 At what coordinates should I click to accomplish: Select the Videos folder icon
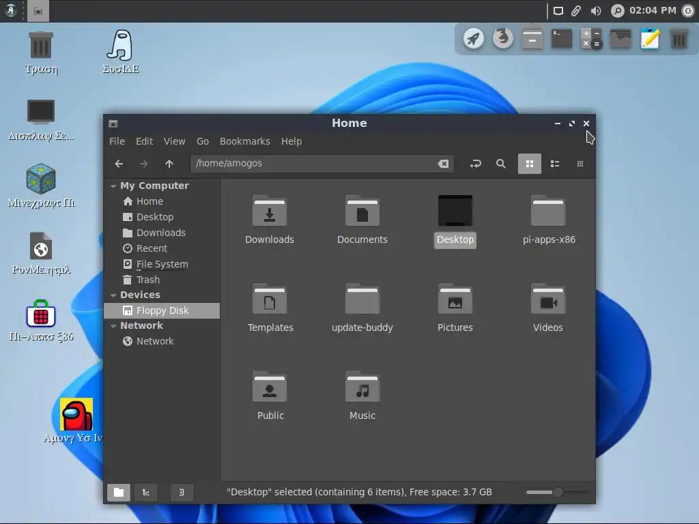548,299
